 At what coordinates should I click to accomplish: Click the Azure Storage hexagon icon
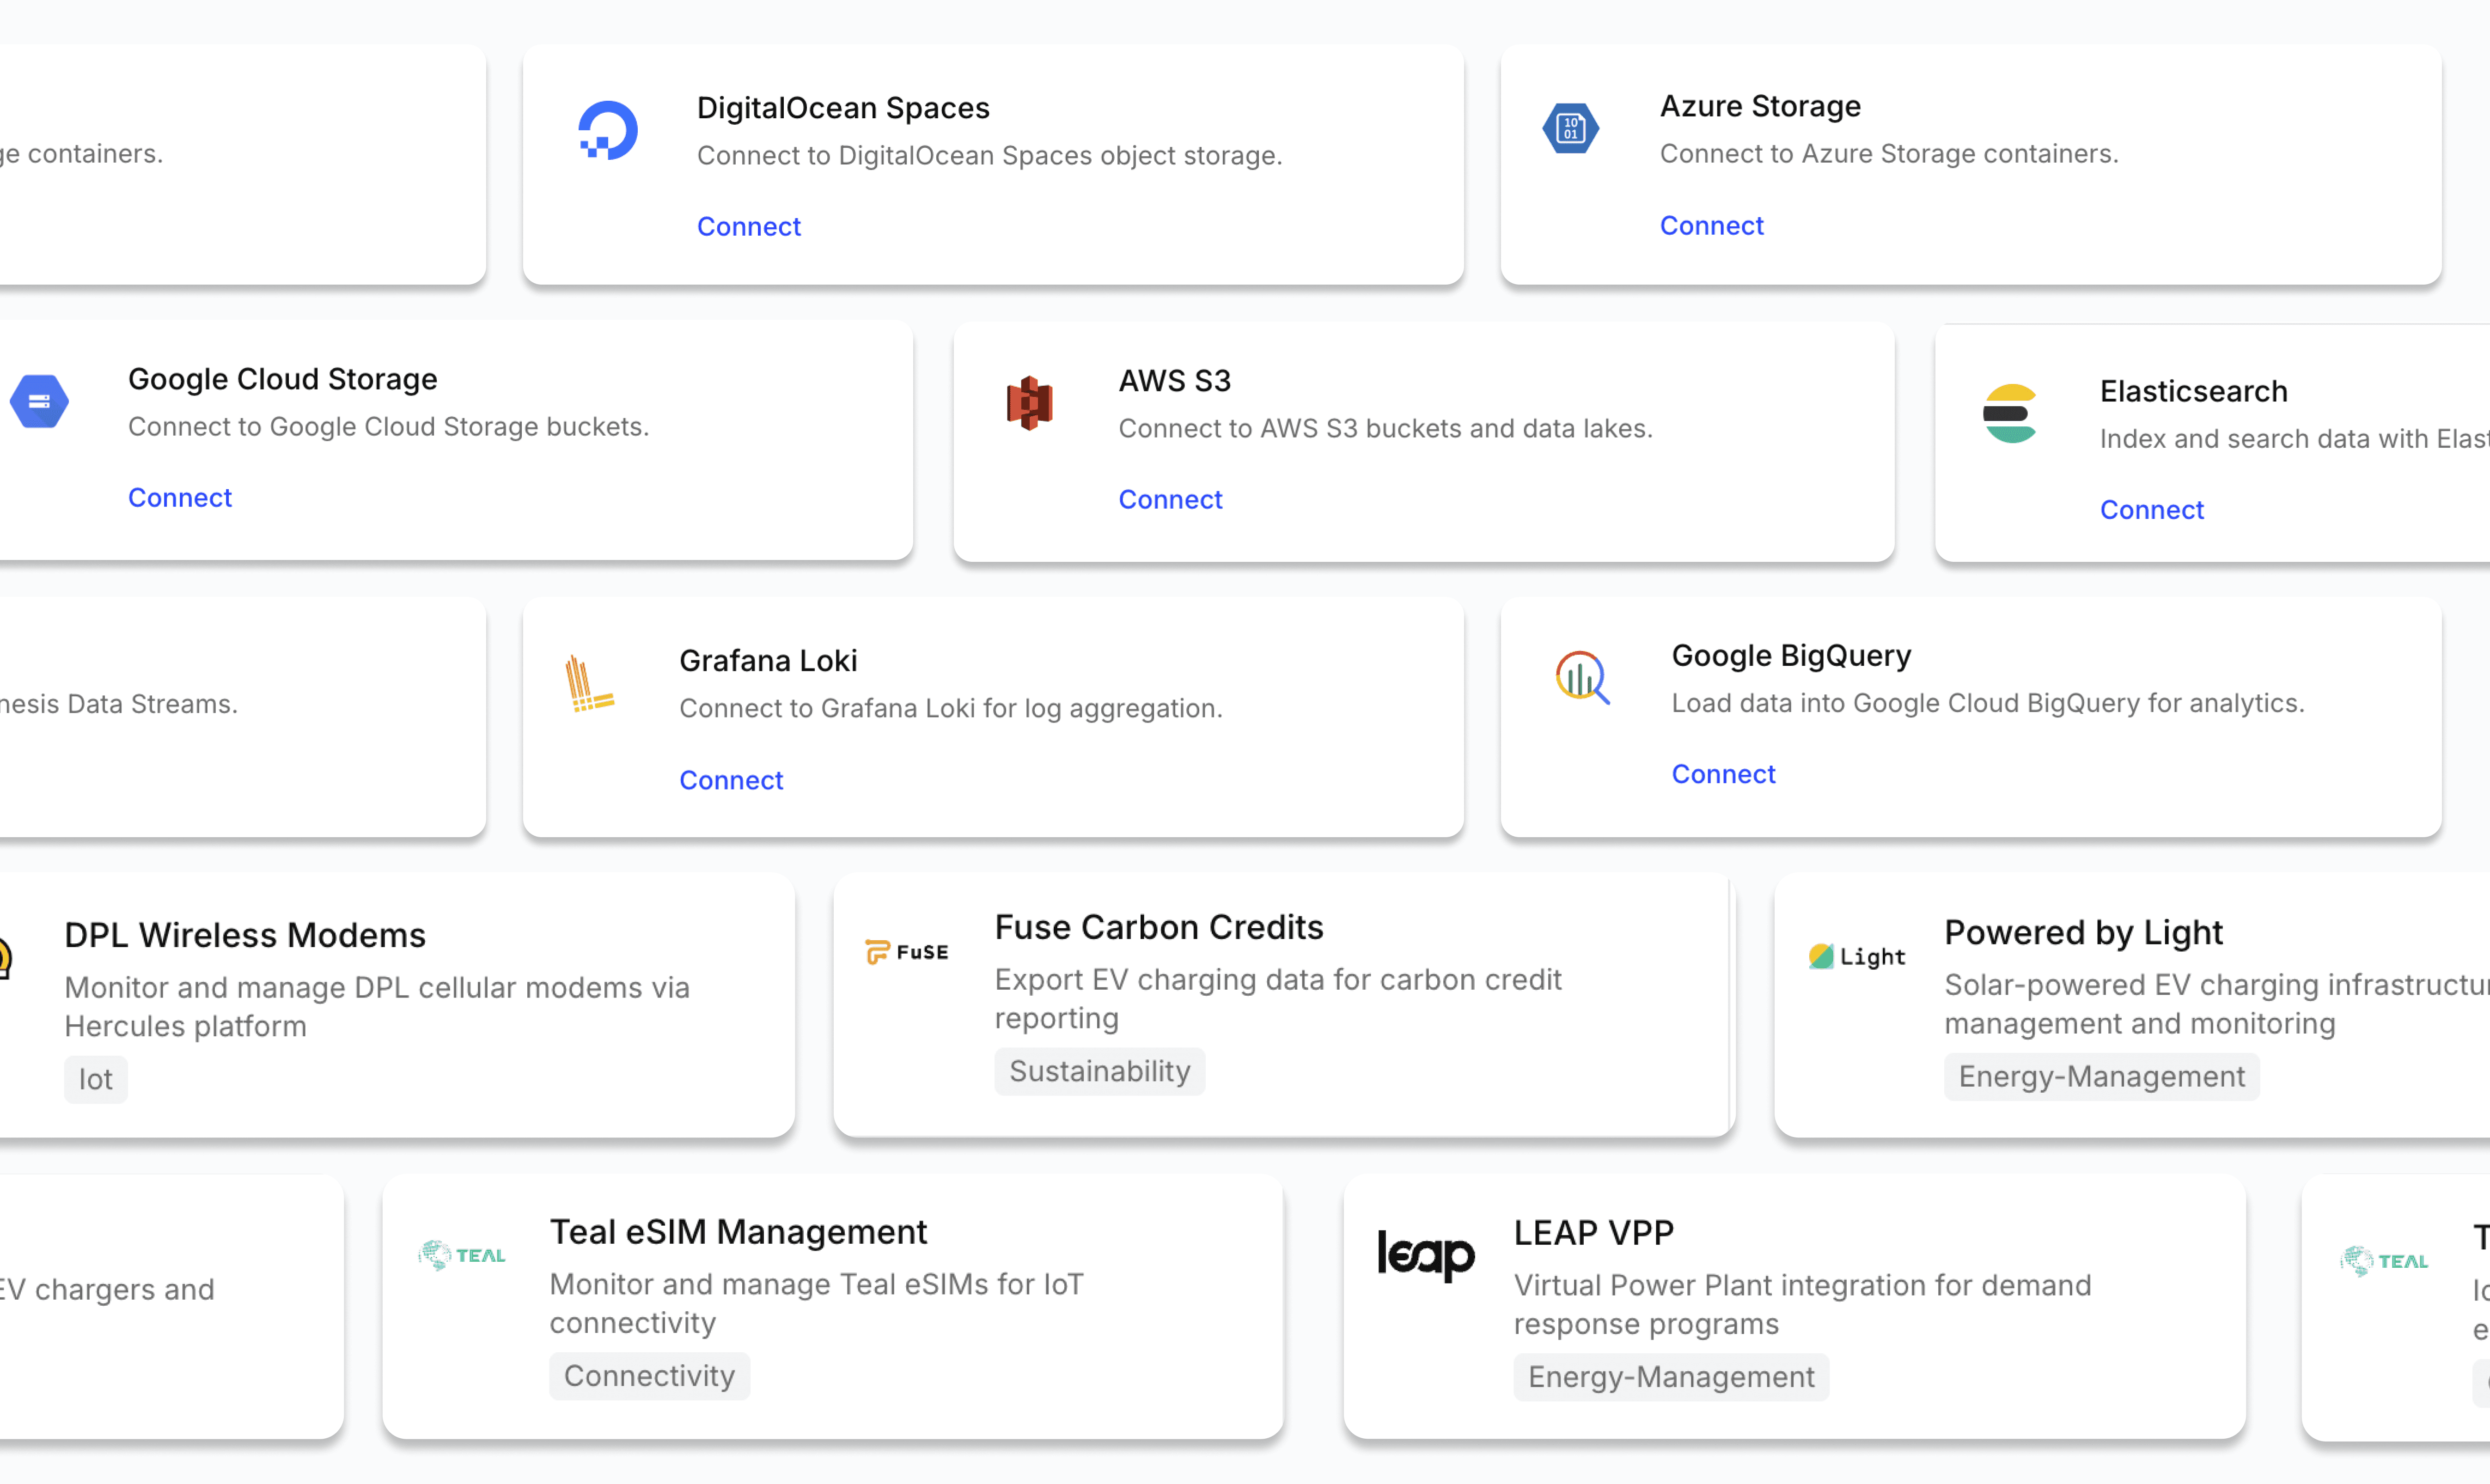point(1570,129)
